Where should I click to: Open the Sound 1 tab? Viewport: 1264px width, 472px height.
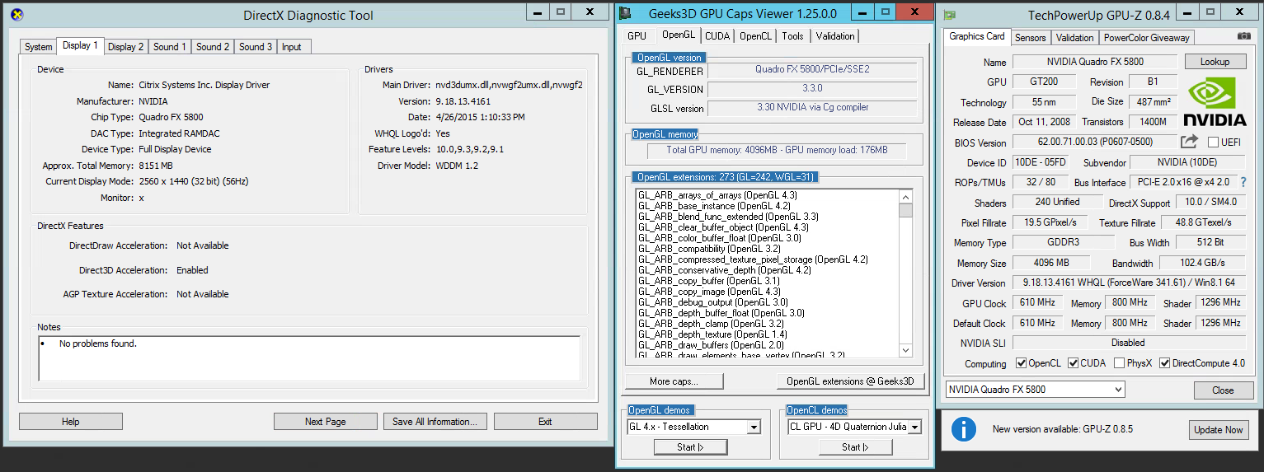(x=170, y=47)
